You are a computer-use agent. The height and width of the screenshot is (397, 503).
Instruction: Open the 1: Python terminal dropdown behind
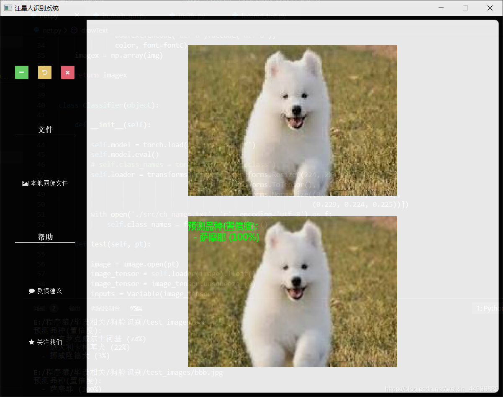pos(488,308)
